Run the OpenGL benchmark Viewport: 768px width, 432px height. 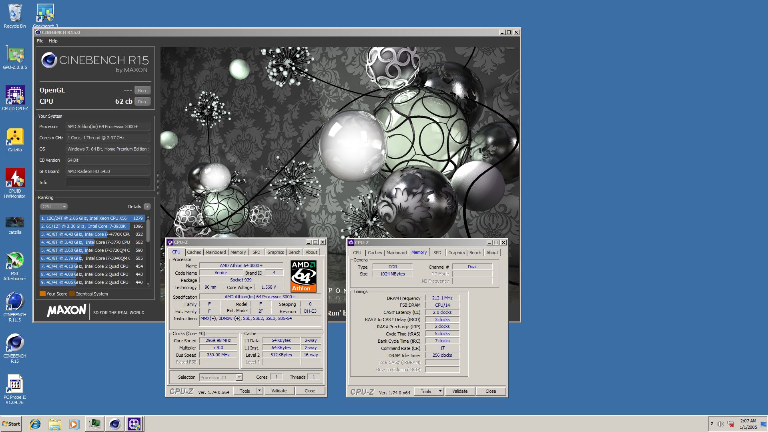click(x=142, y=90)
